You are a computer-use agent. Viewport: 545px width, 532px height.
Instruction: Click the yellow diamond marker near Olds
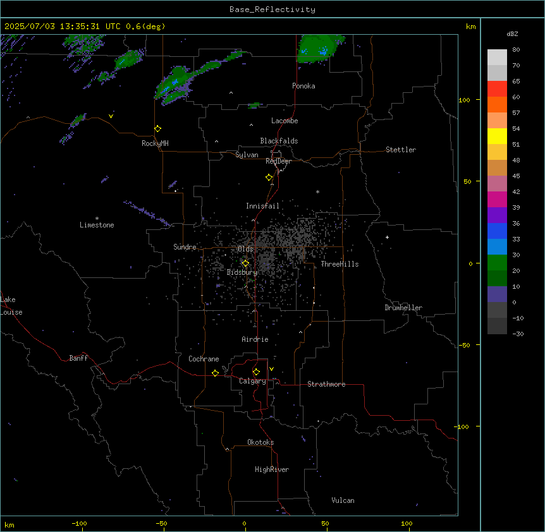[245, 263]
